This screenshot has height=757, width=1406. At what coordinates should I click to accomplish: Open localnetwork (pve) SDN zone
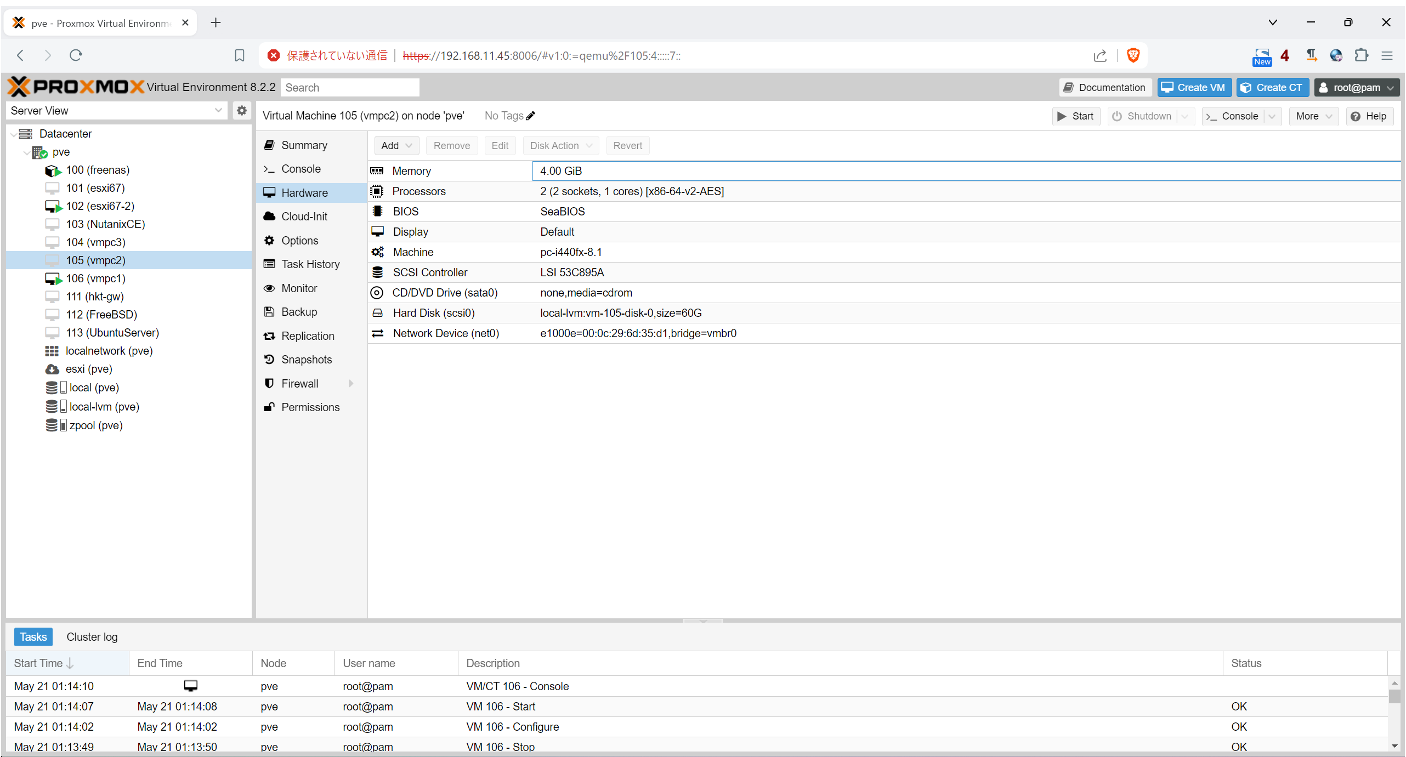(x=109, y=351)
